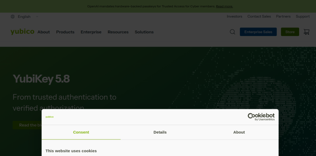This screenshot has height=156, width=316.
Task: Click the YubiKey 5.8 heading
Action: click(x=41, y=79)
